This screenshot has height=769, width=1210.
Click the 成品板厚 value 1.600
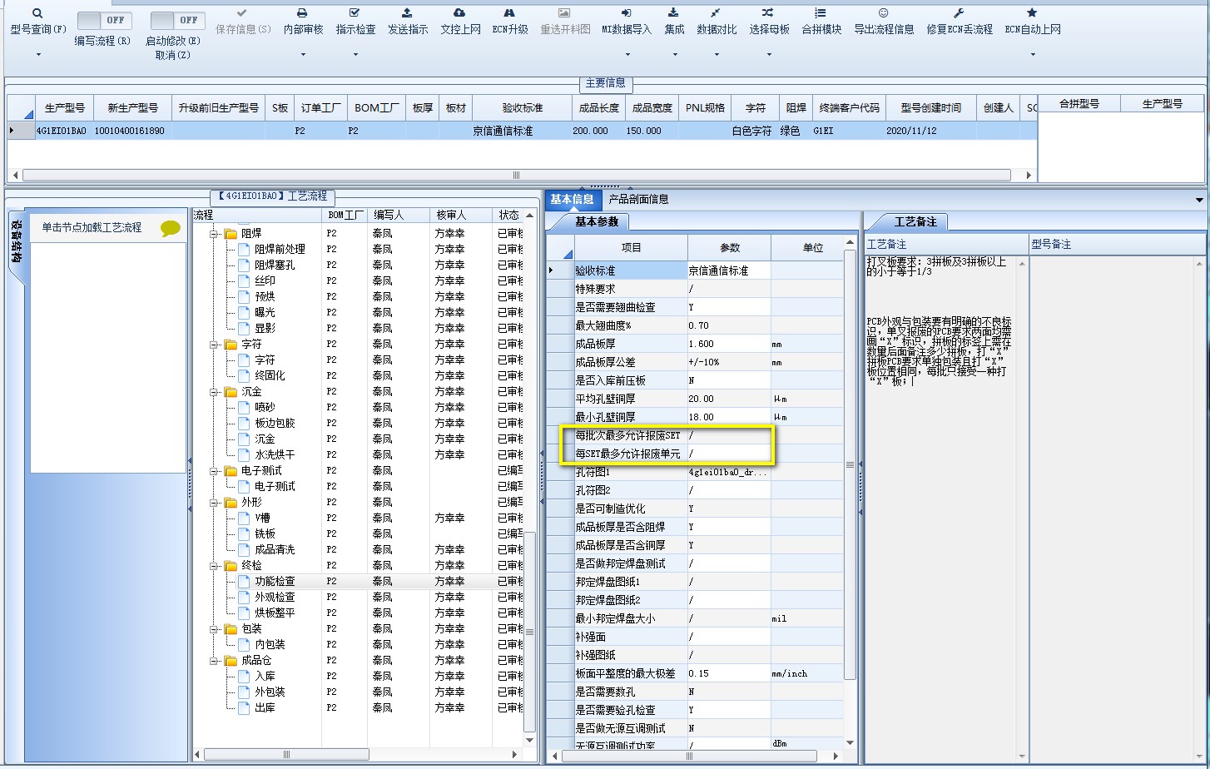coord(729,344)
